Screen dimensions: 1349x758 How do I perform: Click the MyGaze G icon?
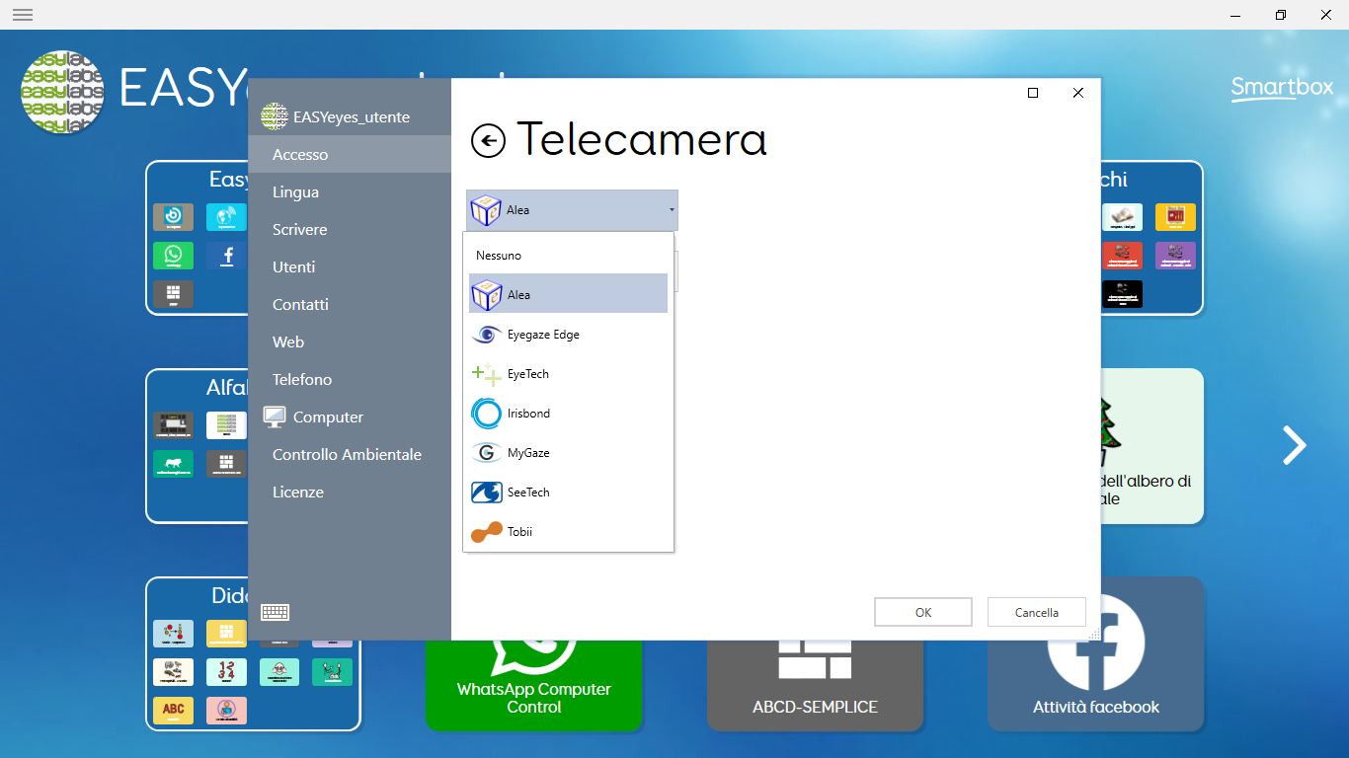(487, 453)
